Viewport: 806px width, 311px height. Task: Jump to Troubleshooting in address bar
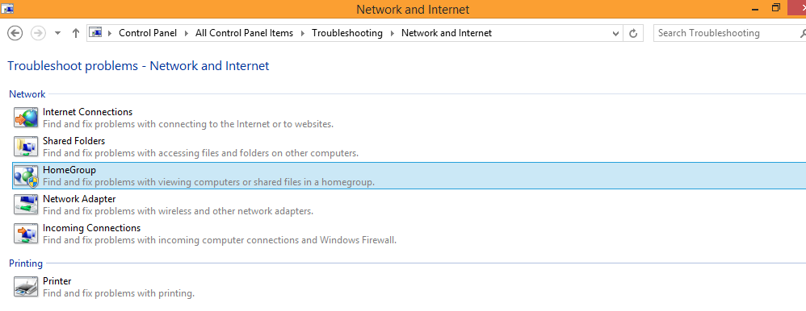[347, 33]
